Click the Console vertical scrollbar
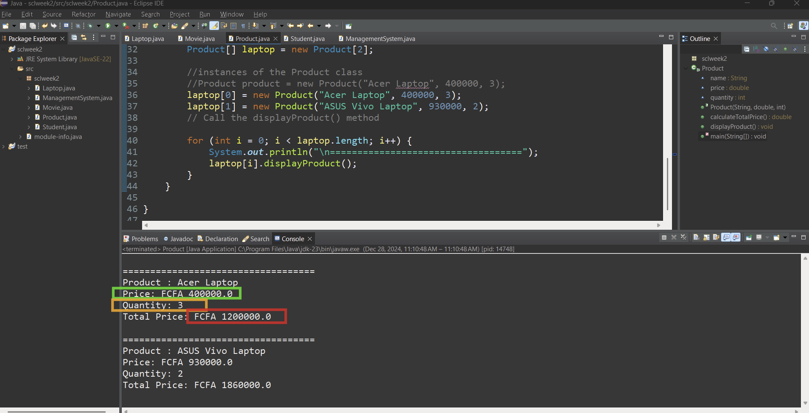 click(x=805, y=331)
